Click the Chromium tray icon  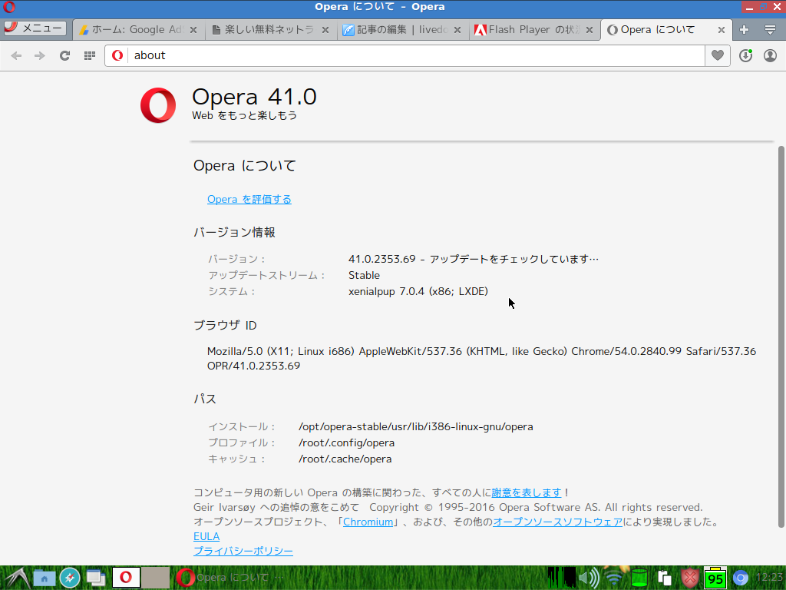click(x=741, y=578)
